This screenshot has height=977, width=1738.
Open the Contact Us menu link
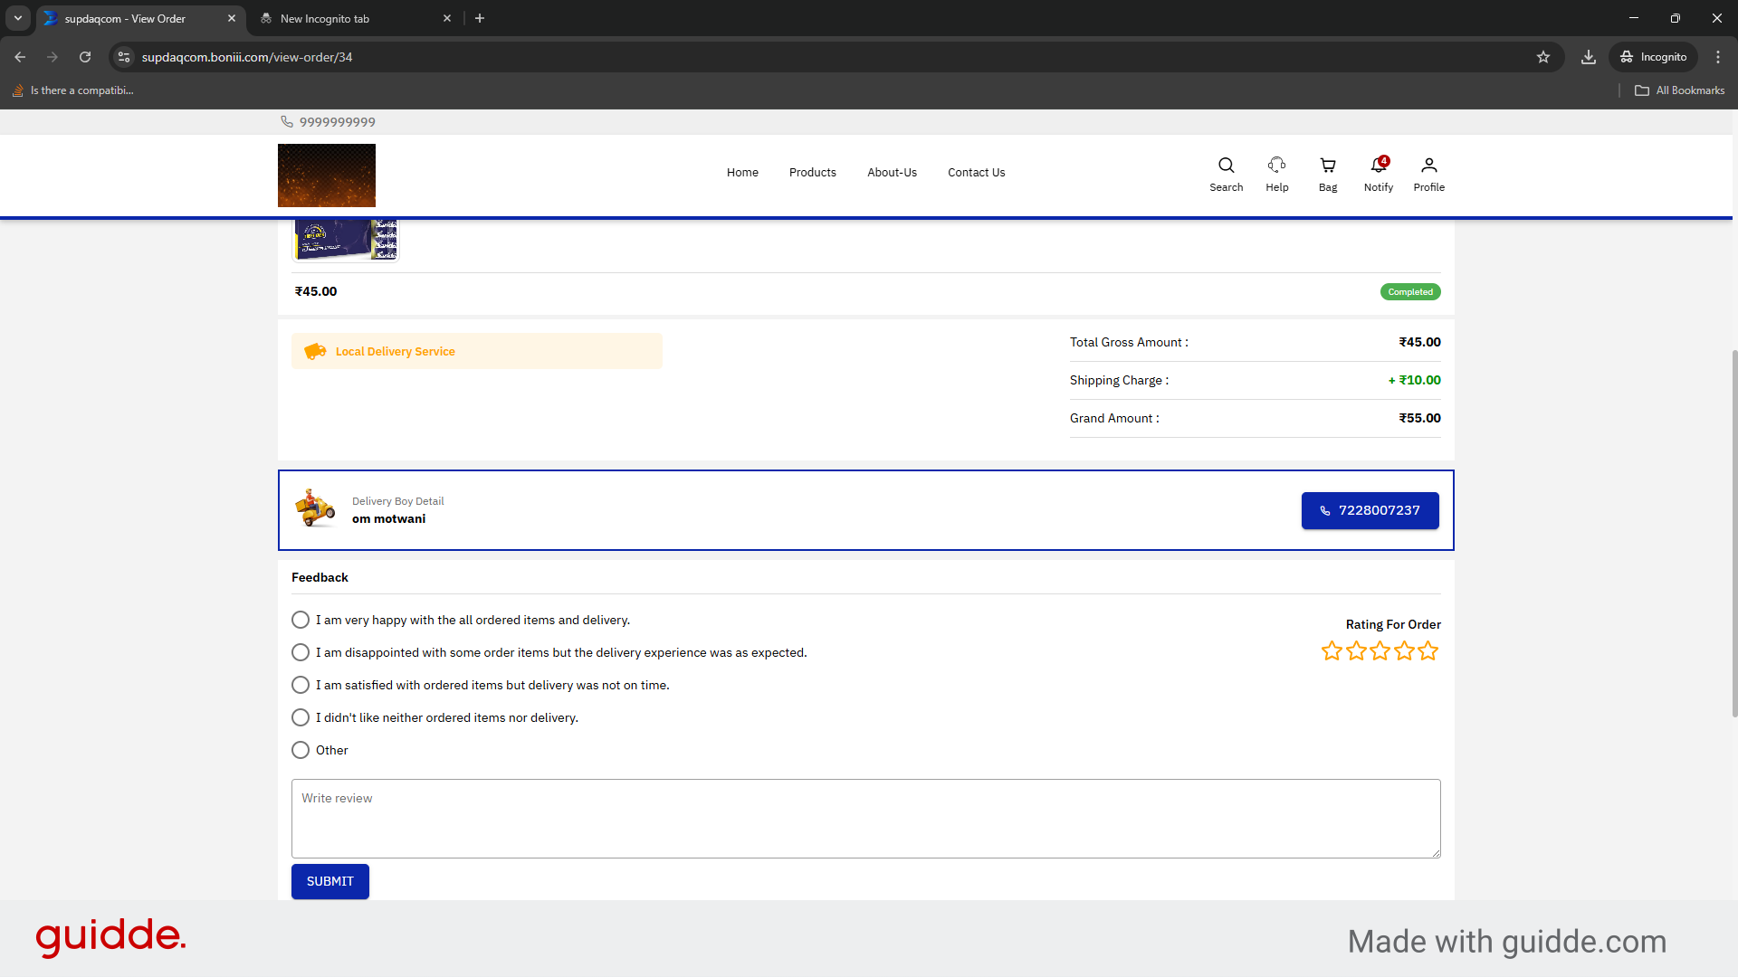[x=976, y=173]
